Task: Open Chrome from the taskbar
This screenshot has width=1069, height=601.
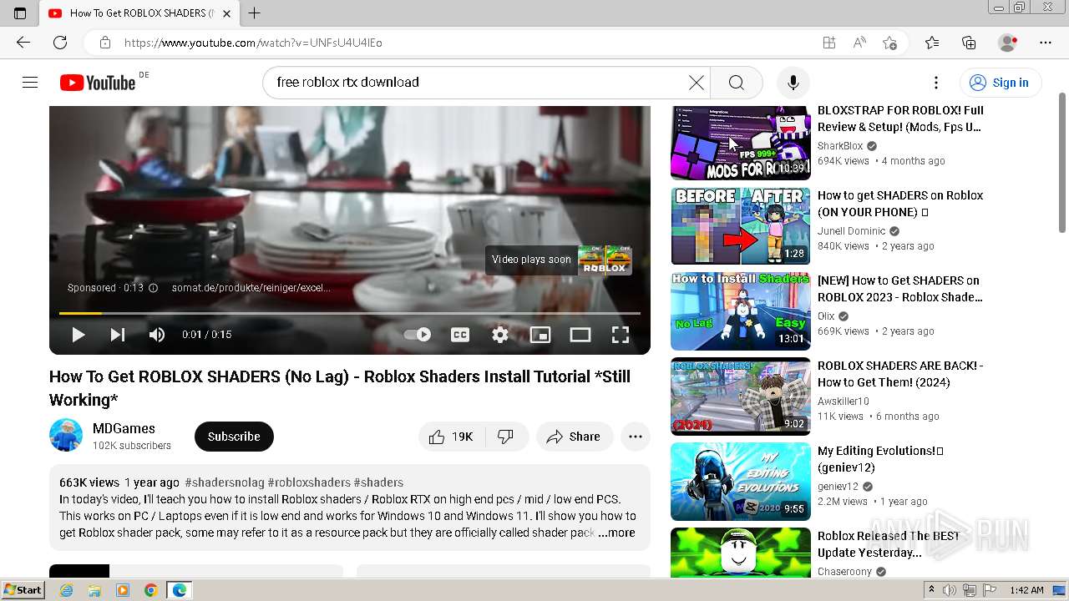Action: coord(150,590)
